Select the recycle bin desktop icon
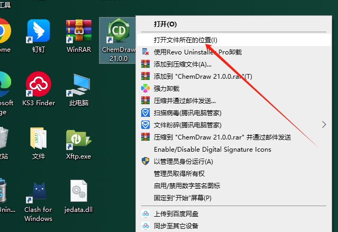Screen dimensions: 338x232 4,143
